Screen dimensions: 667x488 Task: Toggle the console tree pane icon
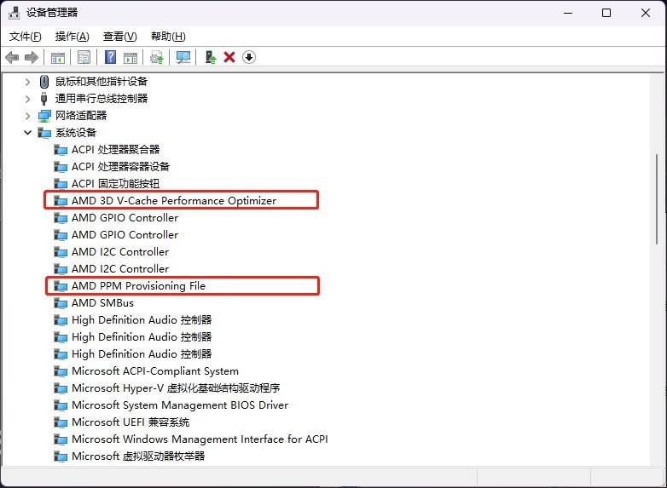pos(58,57)
